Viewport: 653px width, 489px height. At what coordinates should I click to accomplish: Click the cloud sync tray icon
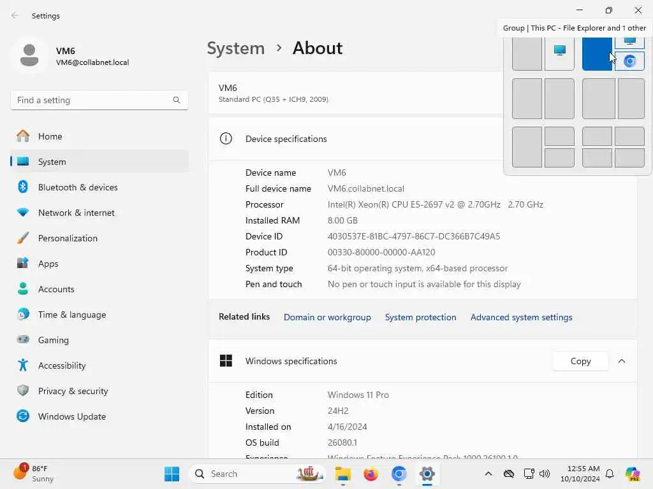[x=508, y=474]
